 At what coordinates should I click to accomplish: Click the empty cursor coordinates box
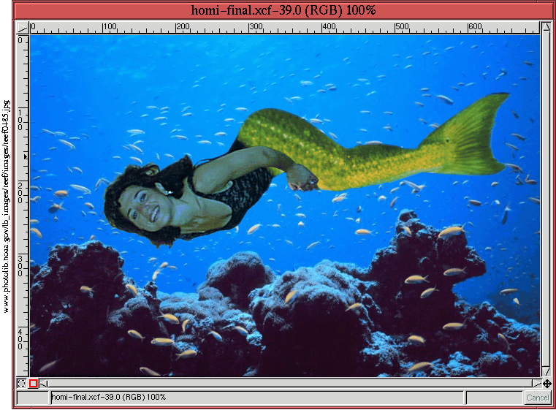[32, 397]
